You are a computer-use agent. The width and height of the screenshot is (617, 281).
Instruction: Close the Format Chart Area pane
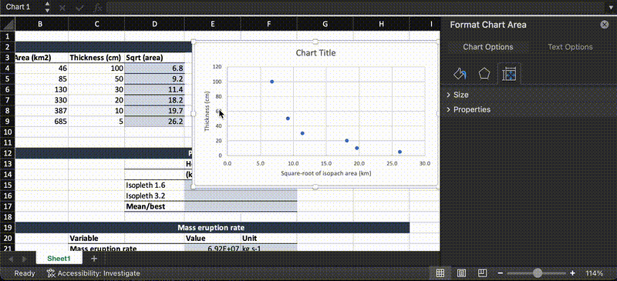click(605, 25)
